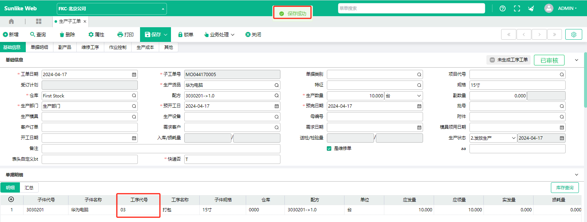Open the help question mark icon
The height and width of the screenshot is (222, 587).
(502, 8)
